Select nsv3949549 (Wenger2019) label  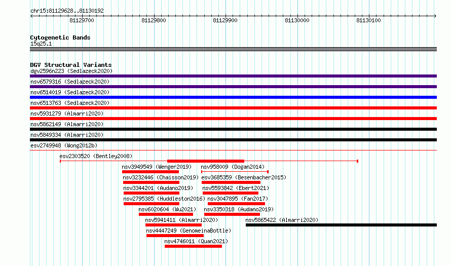157,167
